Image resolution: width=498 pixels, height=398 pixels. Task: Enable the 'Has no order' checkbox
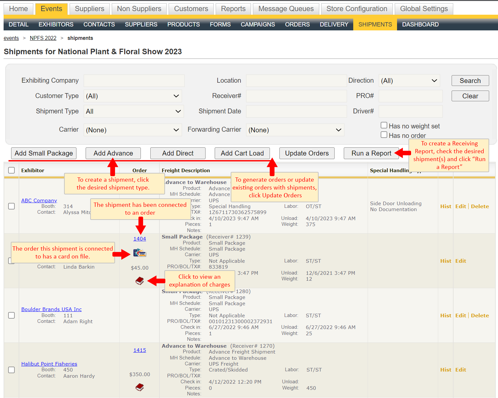(x=384, y=135)
